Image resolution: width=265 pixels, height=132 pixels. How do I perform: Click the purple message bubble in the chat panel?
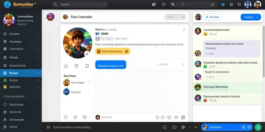pyautogui.click(x=231, y=49)
